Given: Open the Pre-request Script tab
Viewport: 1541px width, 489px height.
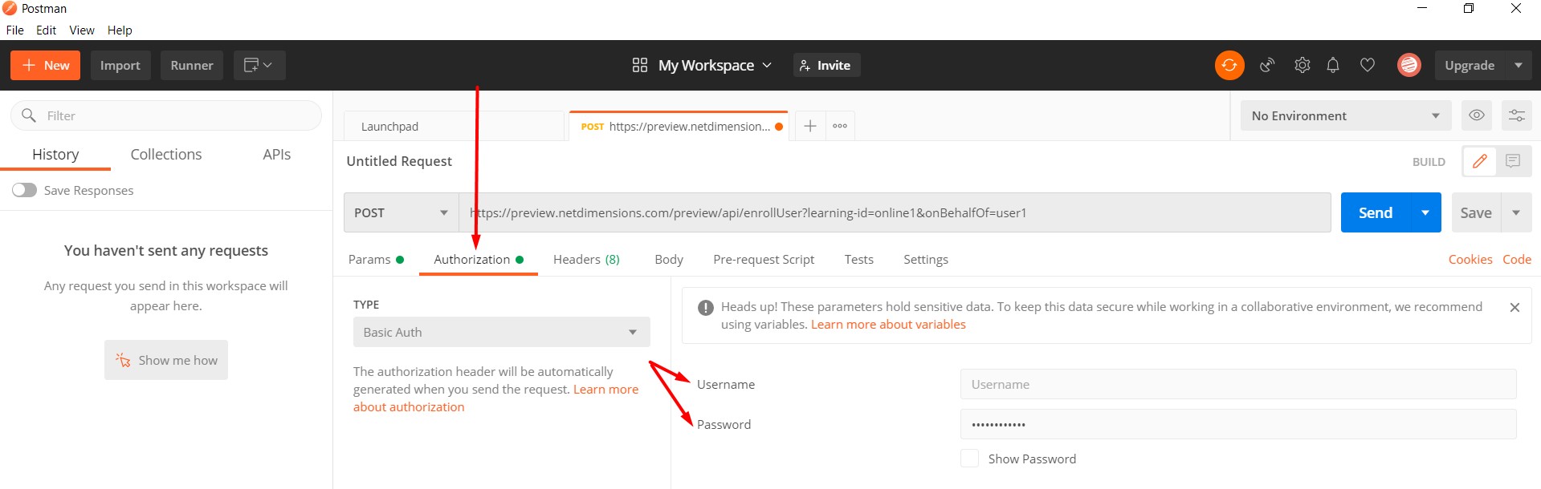Looking at the screenshot, I should click(x=764, y=260).
